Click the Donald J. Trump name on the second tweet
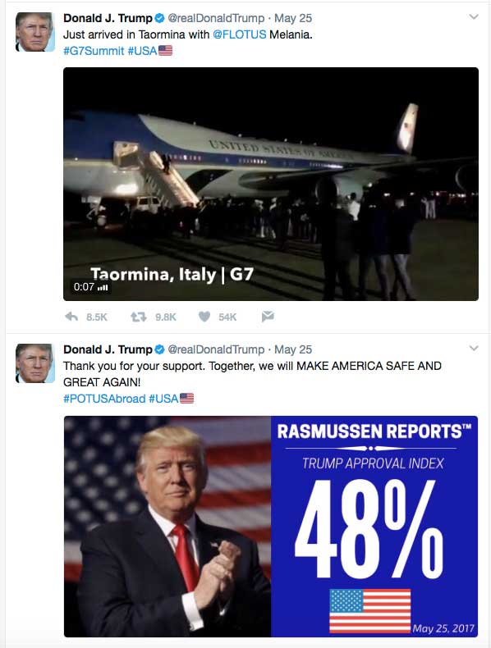This screenshot has height=648, width=491. (108, 349)
